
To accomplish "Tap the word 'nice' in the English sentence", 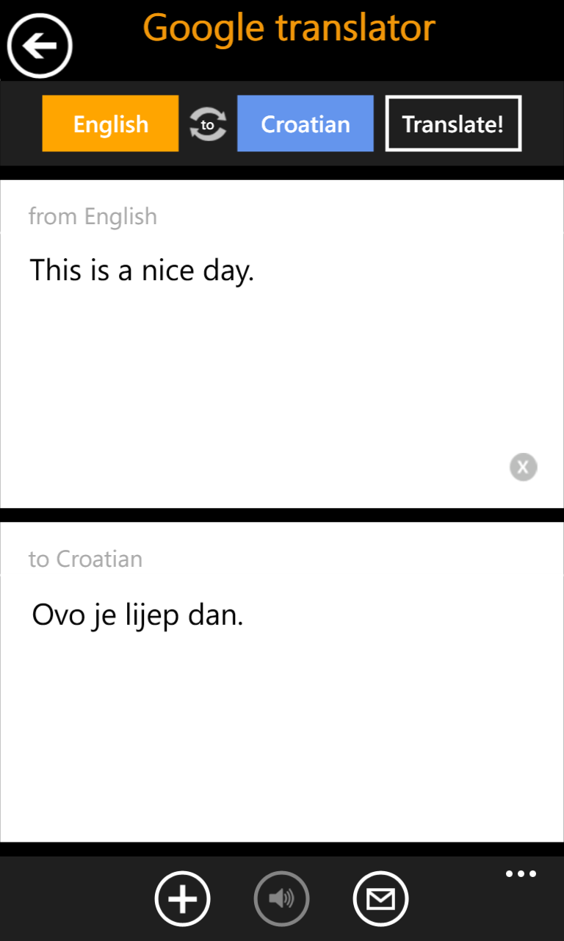I will (x=167, y=271).
